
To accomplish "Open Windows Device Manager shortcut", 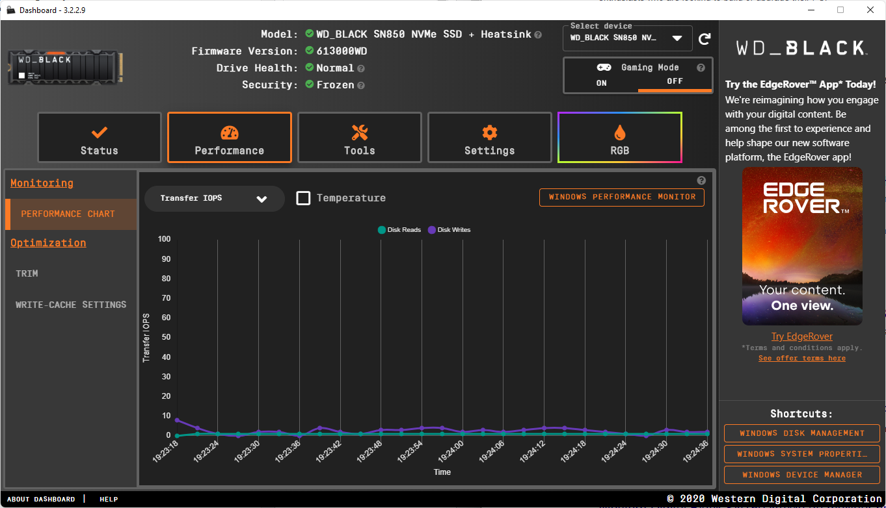I will pyautogui.click(x=802, y=475).
